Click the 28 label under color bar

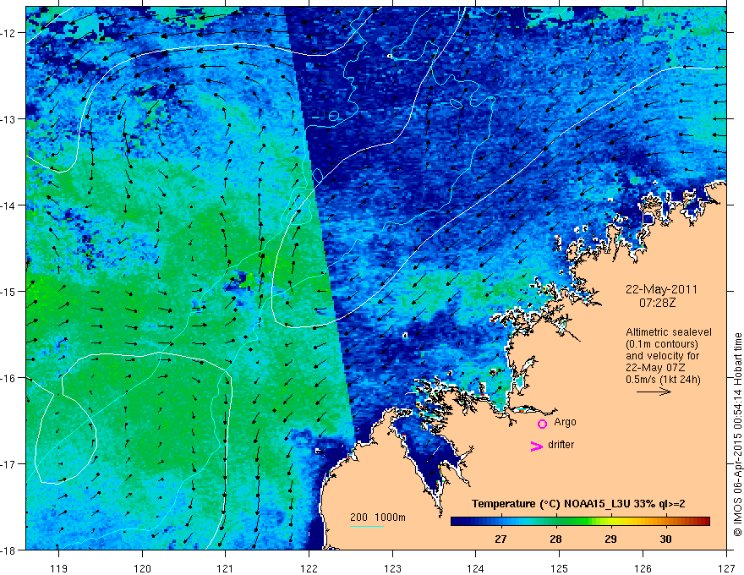(x=555, y=539)
